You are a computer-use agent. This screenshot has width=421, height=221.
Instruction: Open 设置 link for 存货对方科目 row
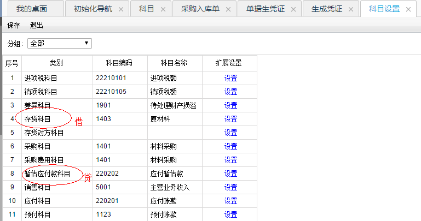pos(230,133)
